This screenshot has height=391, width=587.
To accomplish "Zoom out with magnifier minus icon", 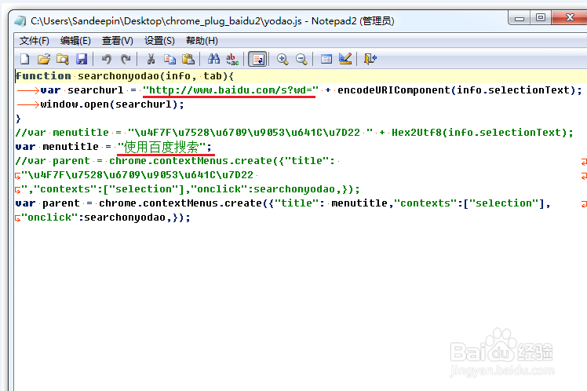I will point(301,59).
